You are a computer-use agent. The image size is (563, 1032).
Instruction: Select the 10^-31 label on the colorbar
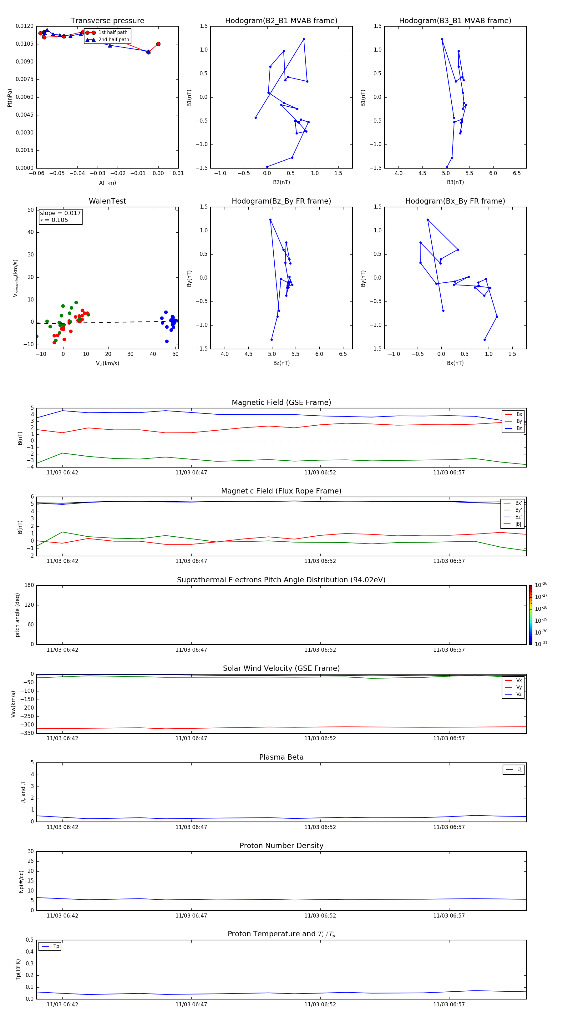click(x=541, y=644)
